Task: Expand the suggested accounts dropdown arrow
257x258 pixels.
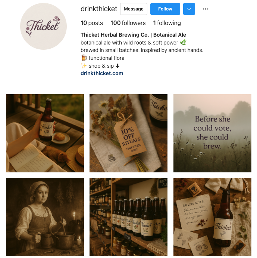Action: [189, 9]
